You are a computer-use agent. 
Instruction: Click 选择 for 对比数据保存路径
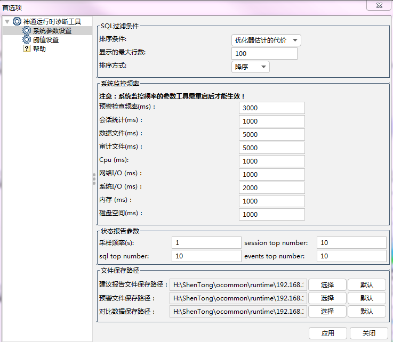pyautogui.click(x=327, y=311)
